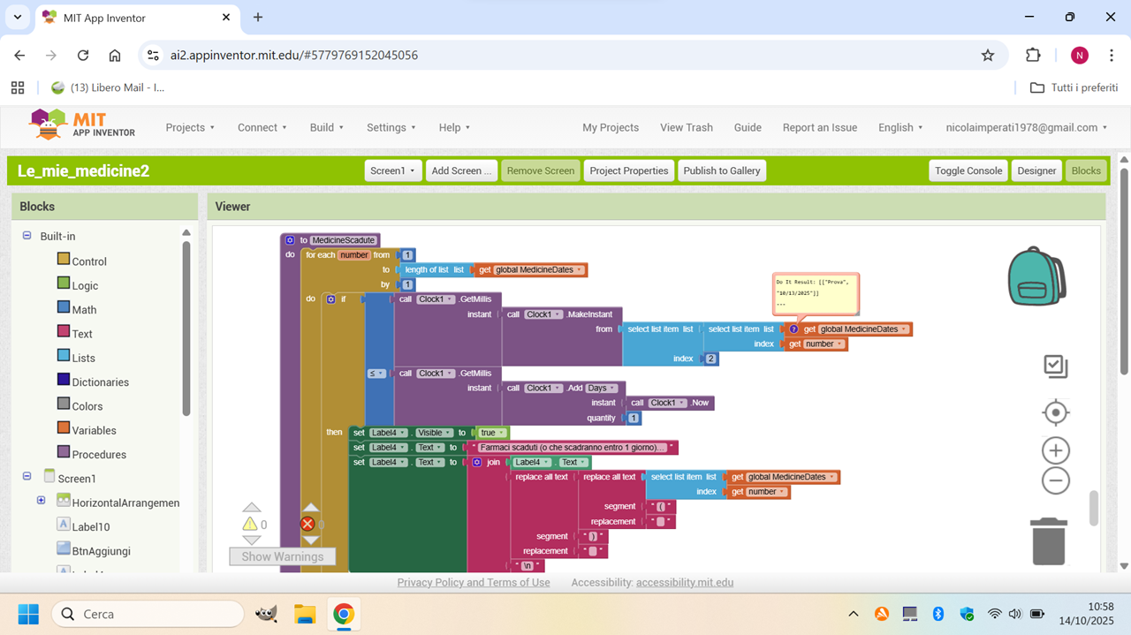
Task: Open the Screen1 dropdown button
Action: (x=392, y=170)
